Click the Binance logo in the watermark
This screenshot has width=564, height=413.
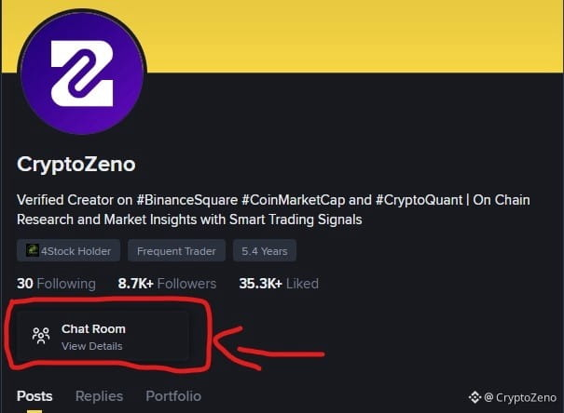coord(475,397)
